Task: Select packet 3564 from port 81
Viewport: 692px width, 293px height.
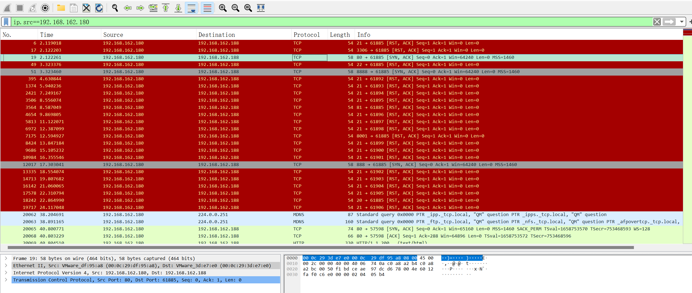Action: click(341, 107)
